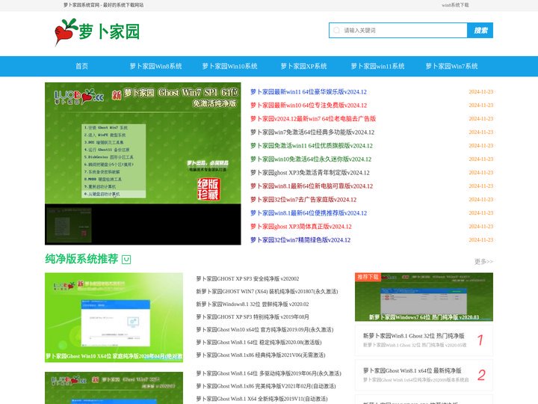Click the 搜索 button
The image size is (538, 404).
(480, 30)
